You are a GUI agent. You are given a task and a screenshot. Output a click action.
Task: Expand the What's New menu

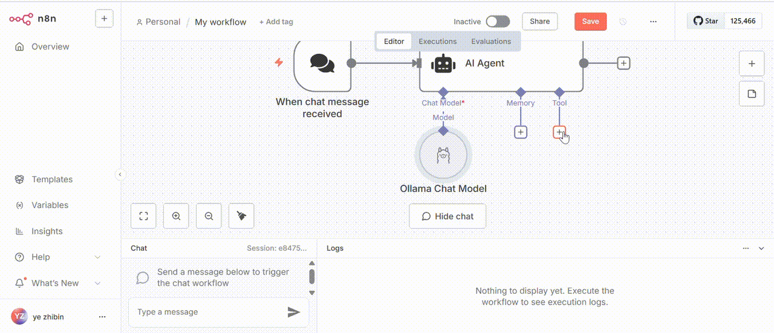coord(57,283)
